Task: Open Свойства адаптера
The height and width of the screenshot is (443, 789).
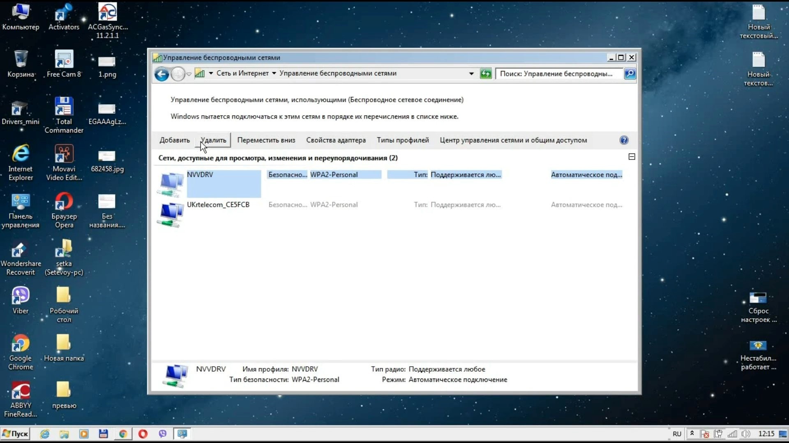Action: coord(336,140)
